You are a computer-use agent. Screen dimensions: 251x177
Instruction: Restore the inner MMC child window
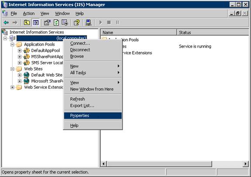[238, 14]
